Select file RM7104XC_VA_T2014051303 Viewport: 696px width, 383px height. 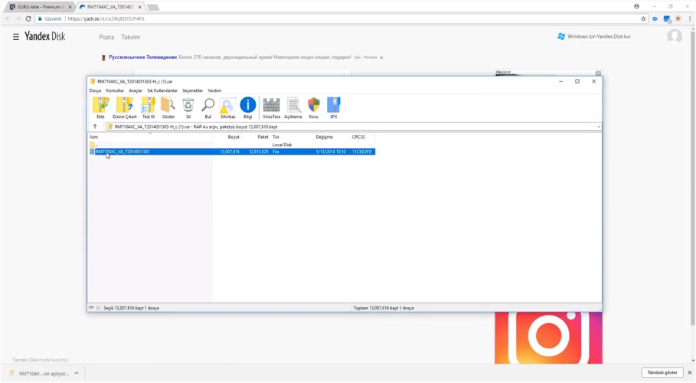[x=232, y=152]
